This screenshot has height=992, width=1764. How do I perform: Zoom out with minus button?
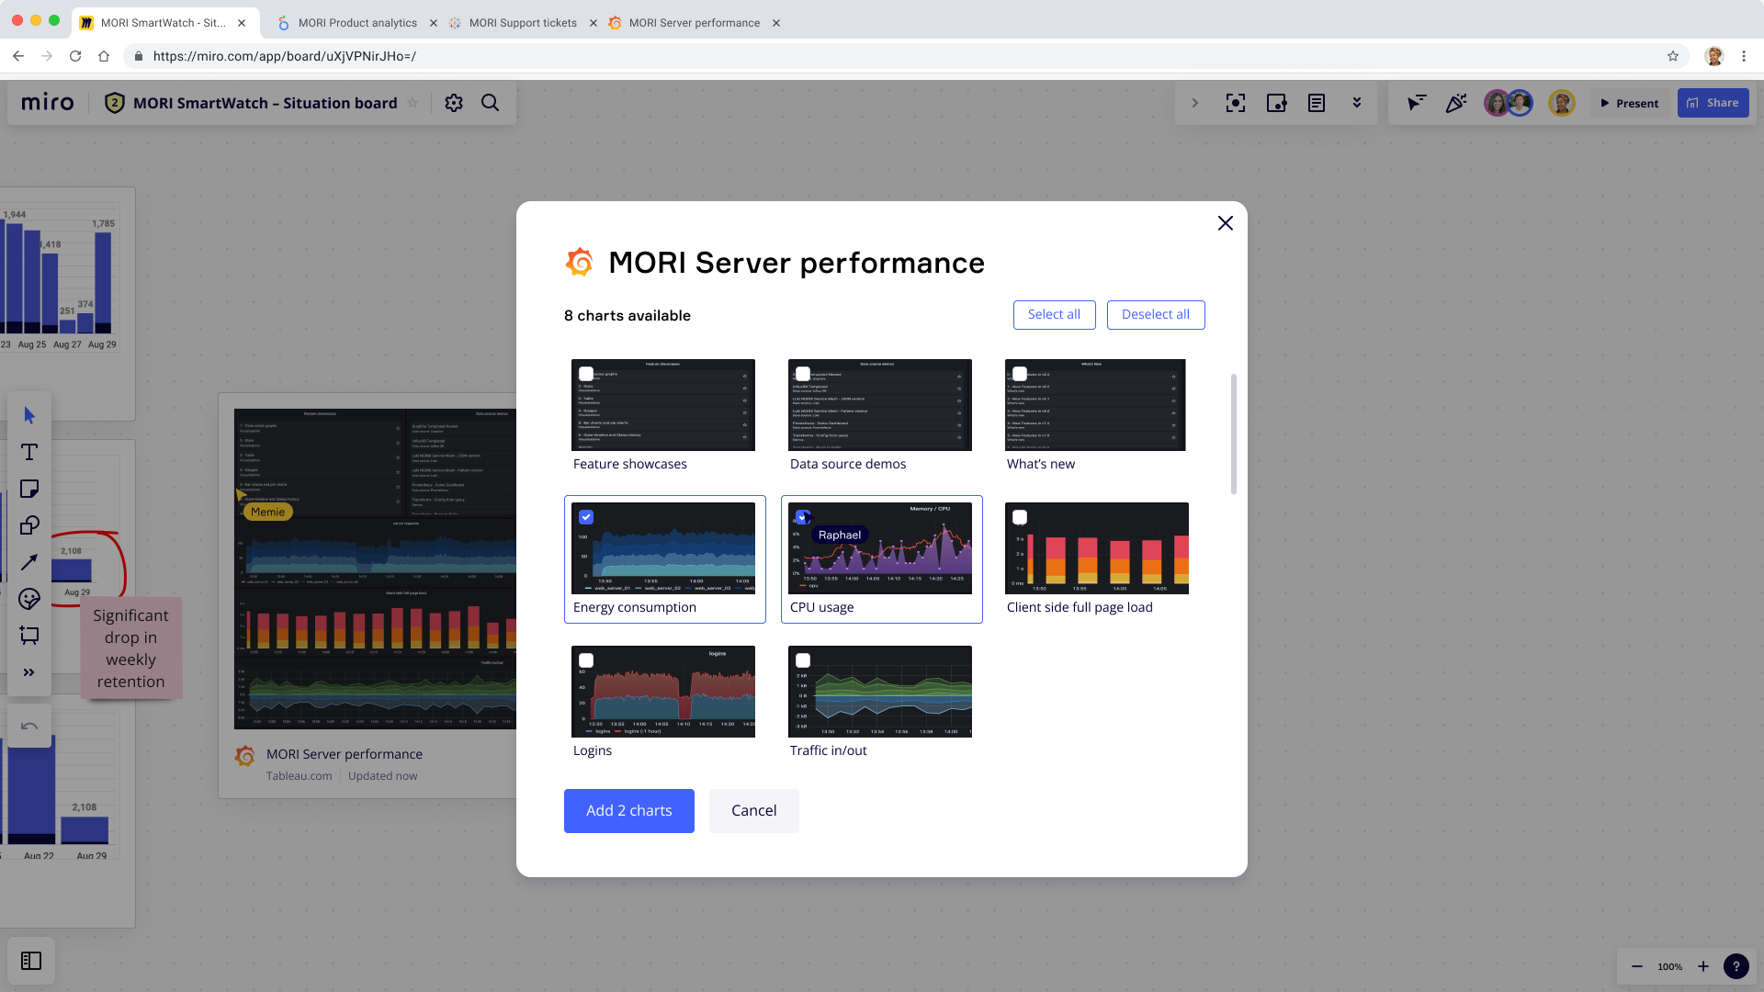[1637, 966]
